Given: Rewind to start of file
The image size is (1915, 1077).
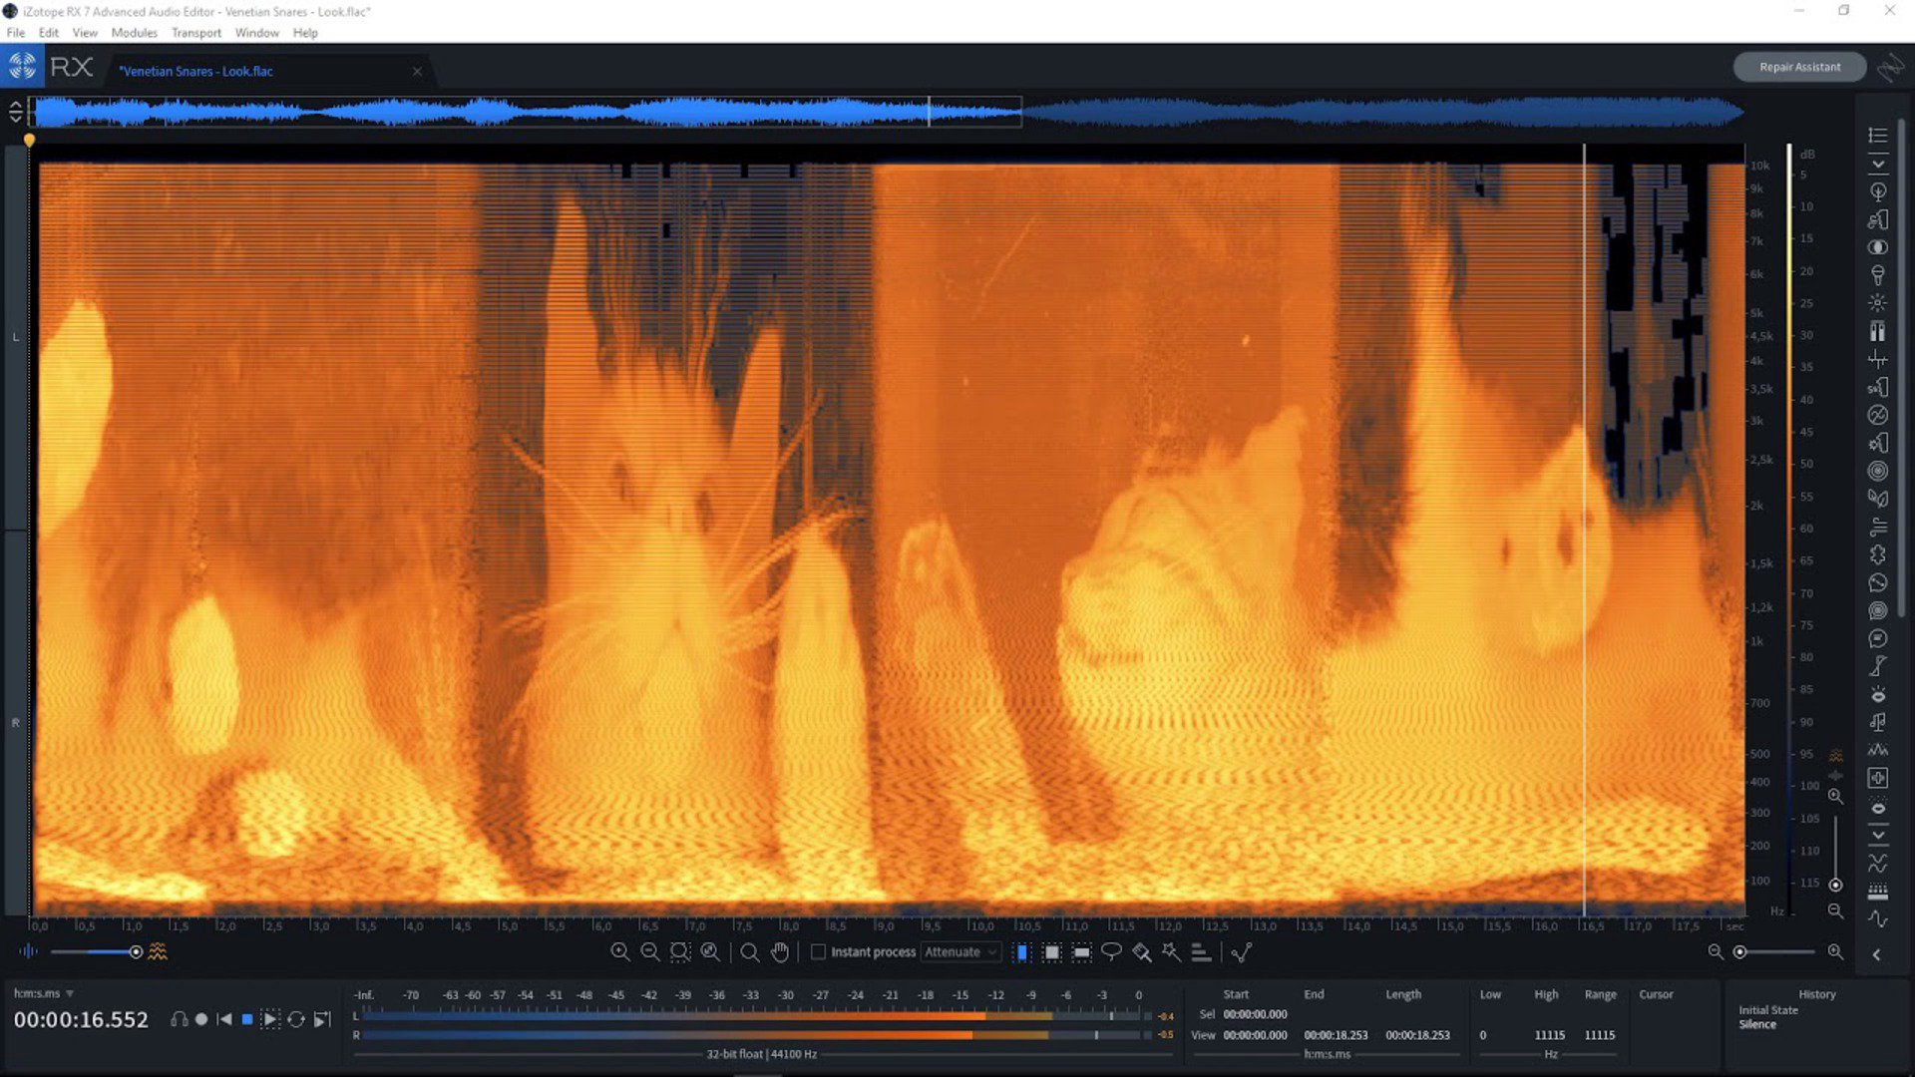Looking at the screenshot, I should [x=224, y=1019].
